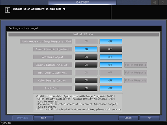Click the Package Color Adjustment Initial Setting title
The height and width of the screenshot is (125, 167).
[x=39, y=9]
